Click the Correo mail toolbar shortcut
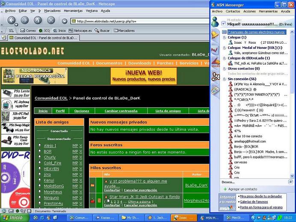This screenshot has height=222, width=296. tap(27, 30)
